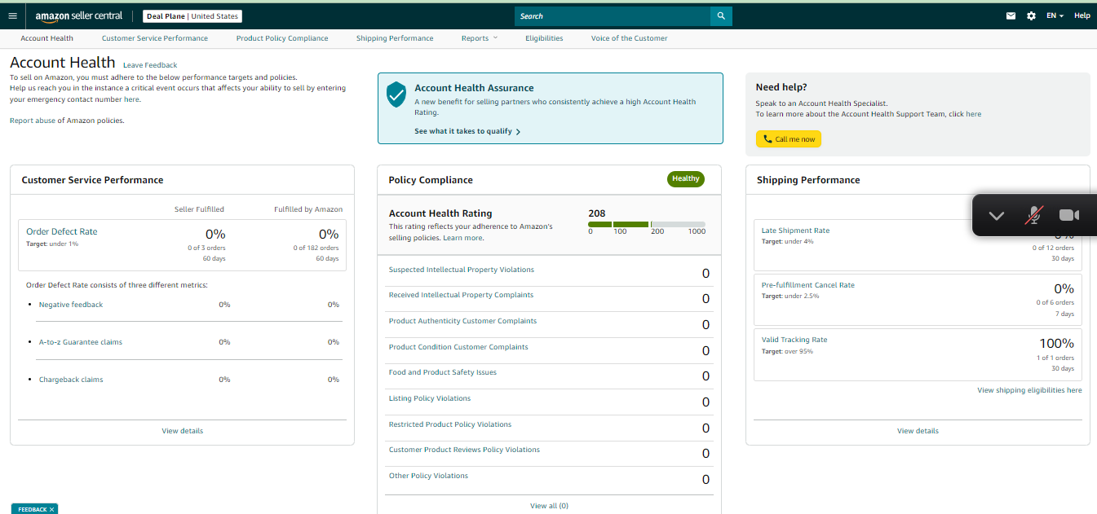
Task: Open Other Policy Violations
Action: pos(429,476)
